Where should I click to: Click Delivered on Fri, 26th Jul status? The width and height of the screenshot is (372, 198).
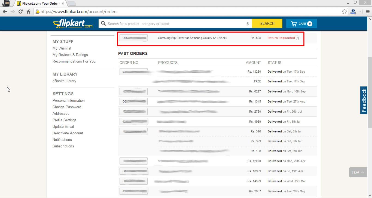pyautogui.click(x=285, y=112)
